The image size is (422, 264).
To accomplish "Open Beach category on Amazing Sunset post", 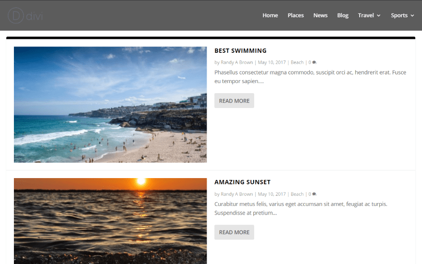I will (297, 194).
